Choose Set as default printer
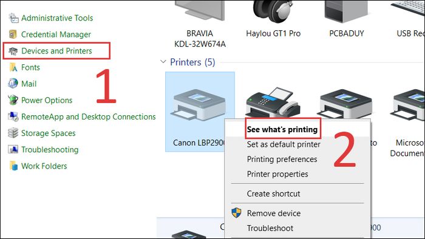The width and height of the screenshot is (425, 239). [x=284, y=144]
